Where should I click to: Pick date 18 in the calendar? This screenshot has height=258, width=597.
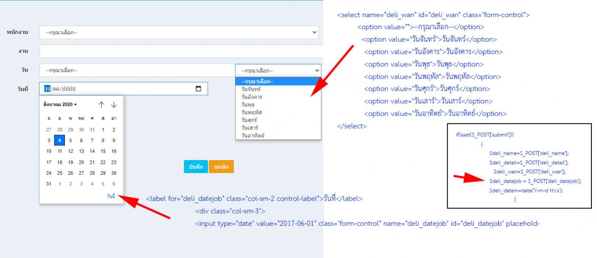[x=60, y=162]
